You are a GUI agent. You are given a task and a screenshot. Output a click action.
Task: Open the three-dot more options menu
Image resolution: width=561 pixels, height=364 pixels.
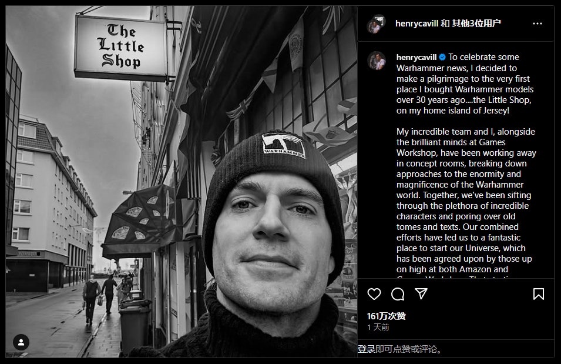click(x=538, y=24)
